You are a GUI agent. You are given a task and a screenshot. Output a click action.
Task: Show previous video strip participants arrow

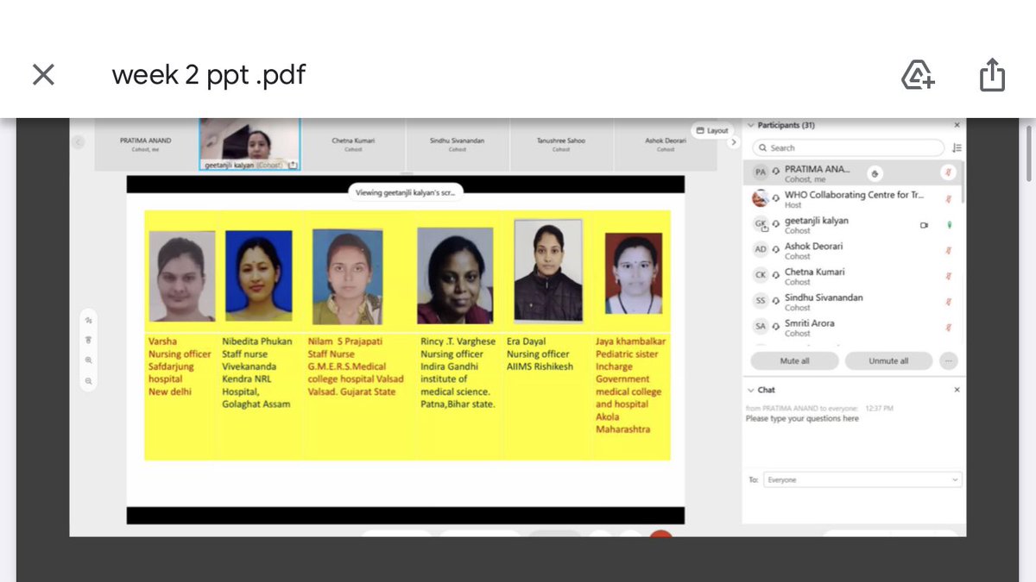pyautogui.click(x=79, y=142)
